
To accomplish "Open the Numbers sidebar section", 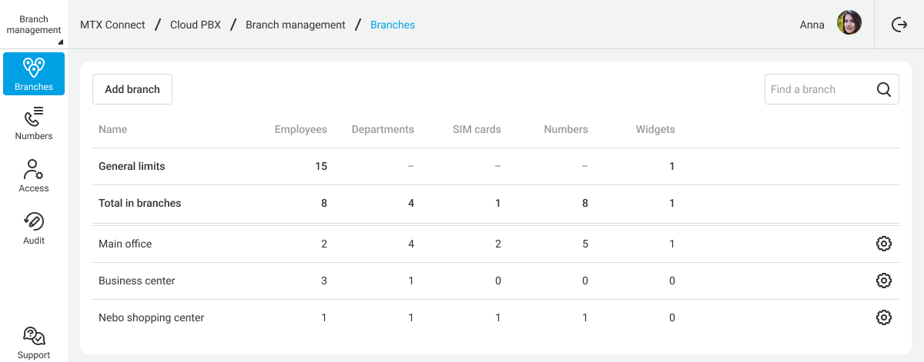I will 34,124.
